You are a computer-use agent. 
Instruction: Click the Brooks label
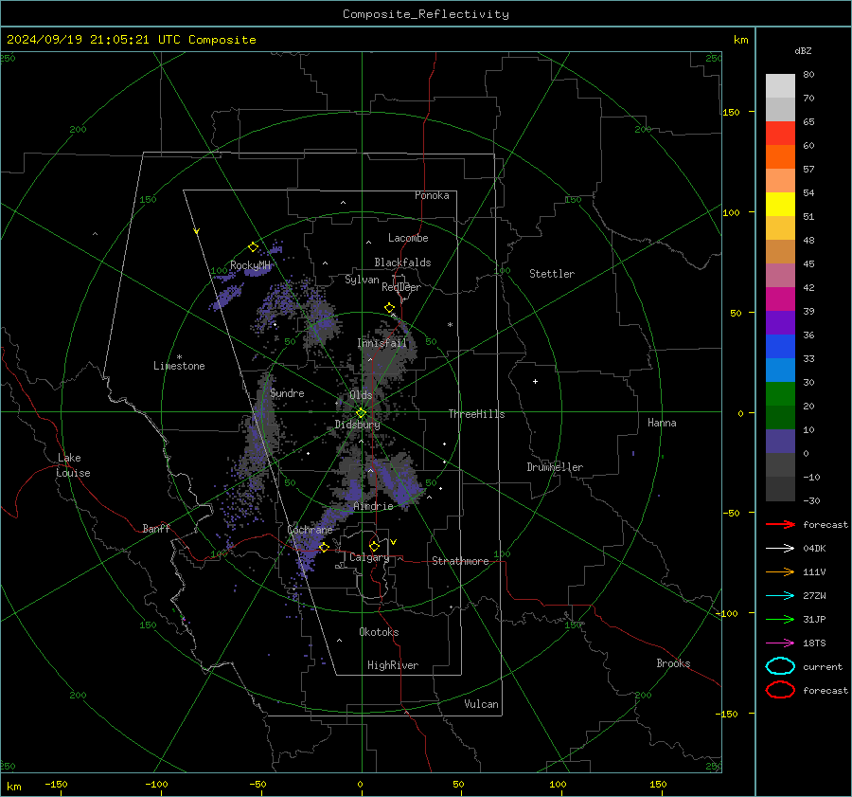pyautogui.click(x=673, y=663)
